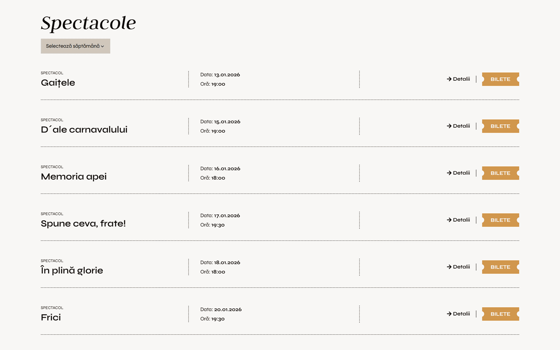Buy tickets for Gaițele via BILETE button
The image size is (560, 350).
[500, 79]
